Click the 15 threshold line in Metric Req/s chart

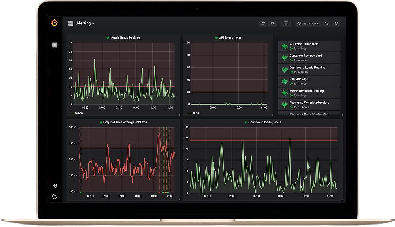point(124,86)
